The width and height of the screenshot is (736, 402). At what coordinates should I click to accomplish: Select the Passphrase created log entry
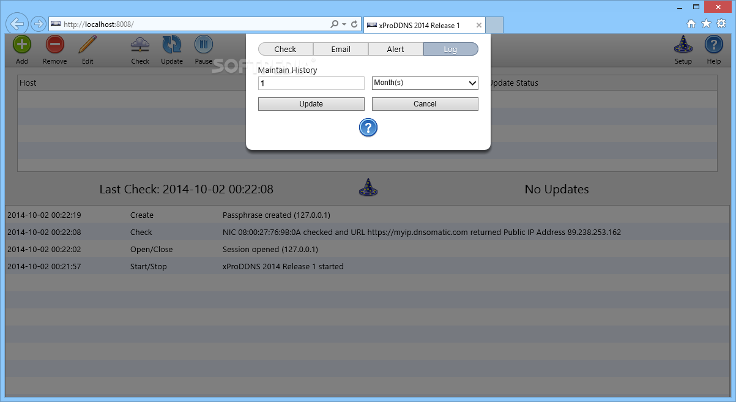tap(367, 215)
